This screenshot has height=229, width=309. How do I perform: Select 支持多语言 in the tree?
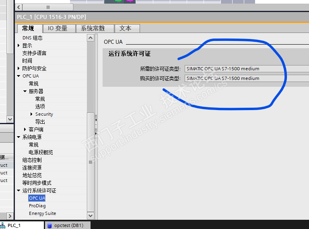coord(34,53)
